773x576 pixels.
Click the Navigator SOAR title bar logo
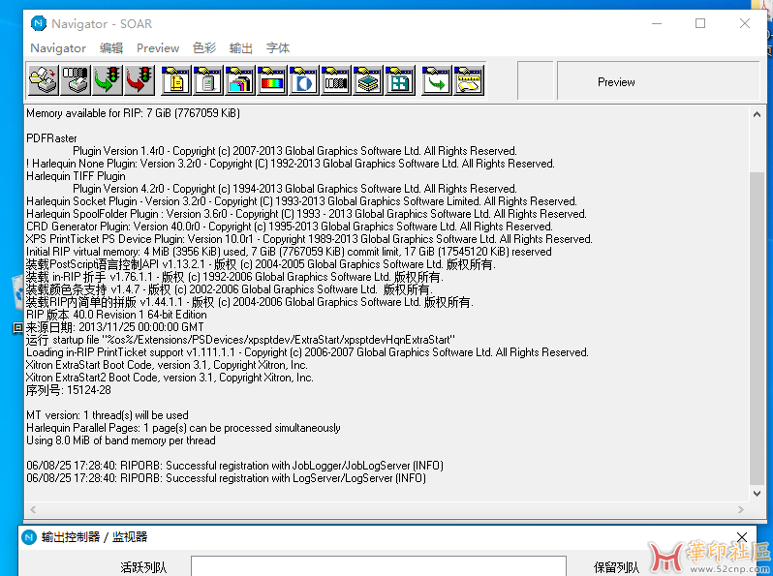tap(39, 23)
